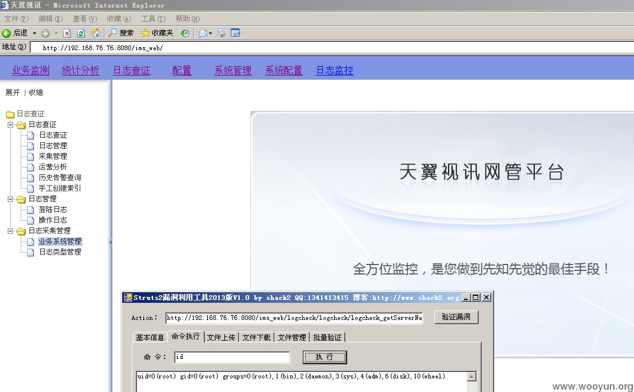Screen dimensions: 634x392
Task: Click the IE page icon in title bar
Action: 5,5
